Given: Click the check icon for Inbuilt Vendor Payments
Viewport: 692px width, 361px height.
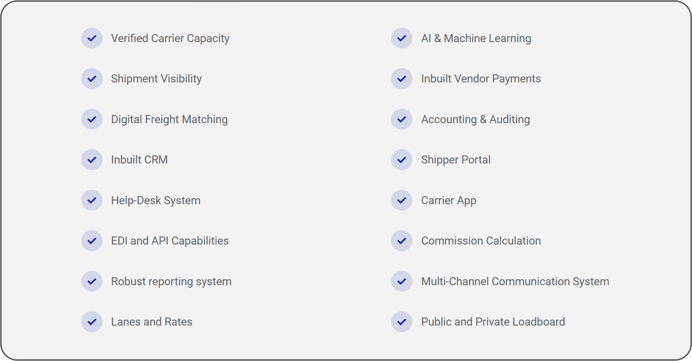Looking at the screenshot, I should 402,79.
